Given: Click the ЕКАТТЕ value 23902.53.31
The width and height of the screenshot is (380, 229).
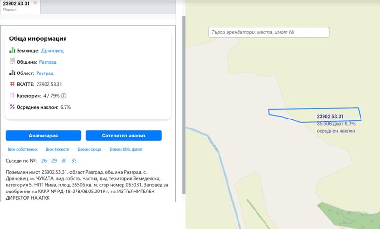Looking at the screenshot, I should [x=49, y=84].
